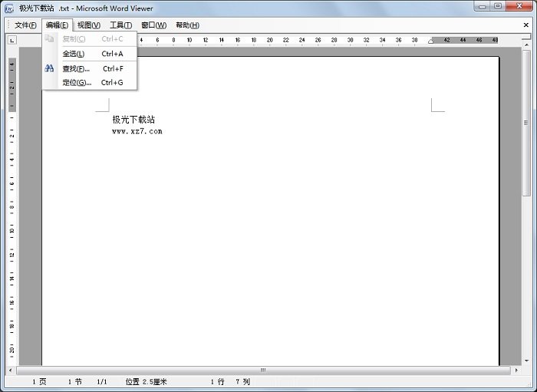This screenshot has width=537, height=392.
Task: Close the document with menu bar X
Action: 526,25
